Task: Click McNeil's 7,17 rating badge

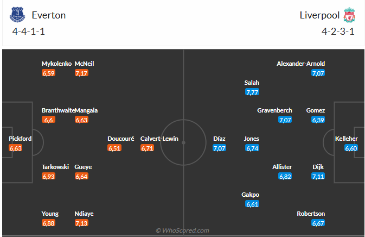Action: [81, 73]
